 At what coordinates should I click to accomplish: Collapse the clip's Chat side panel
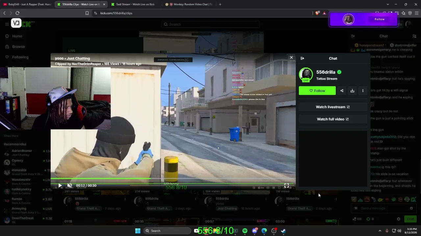pos(302,58)
